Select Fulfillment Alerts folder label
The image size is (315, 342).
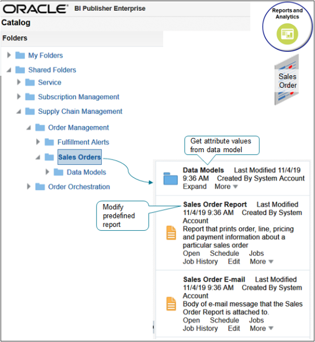tap(84, 142)
